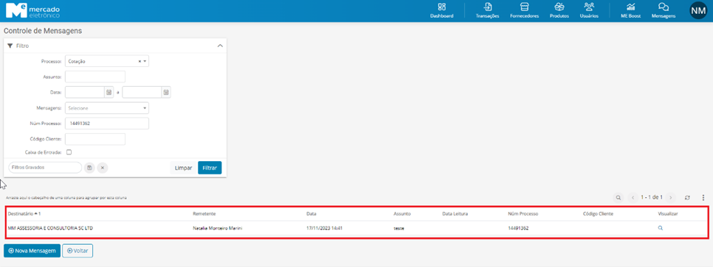Click the Nova Mensagem button
713x267 pixels.
[32, 251]
